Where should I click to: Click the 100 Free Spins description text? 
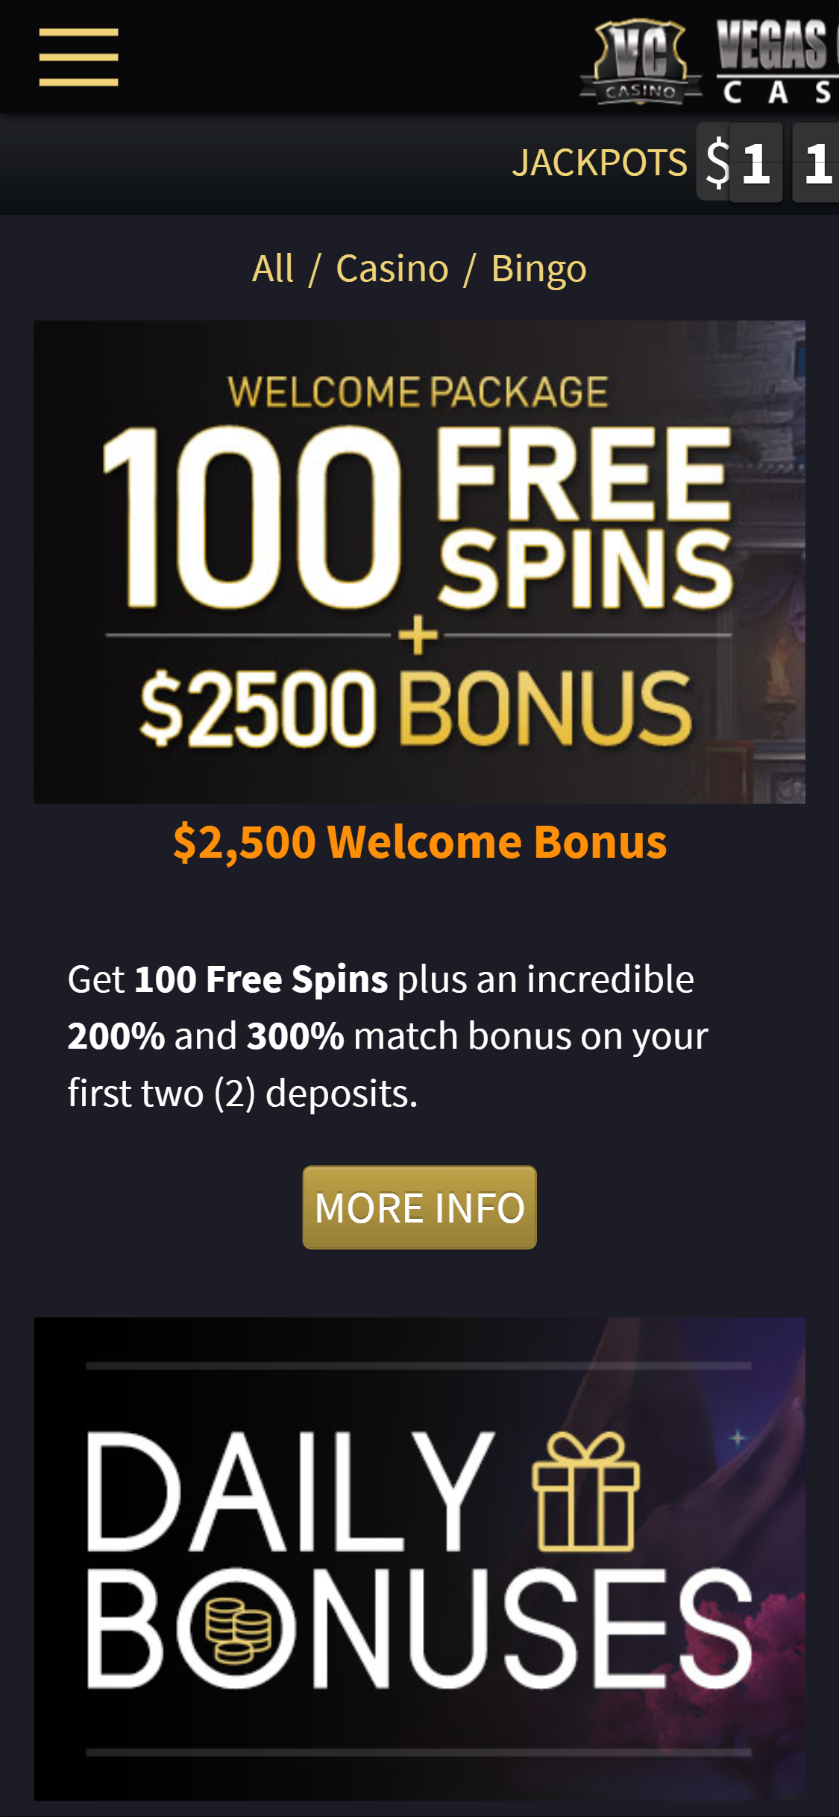[x=388, y=1036]
